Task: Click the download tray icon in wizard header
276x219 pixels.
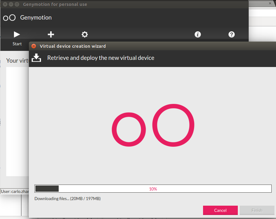Action: [36, 58]
